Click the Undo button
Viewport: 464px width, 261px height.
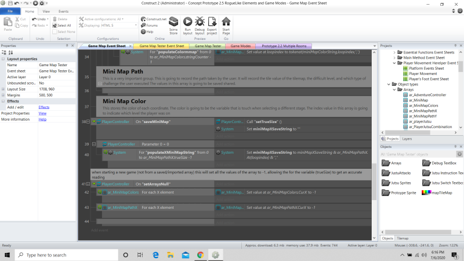[x=40, y=19]
